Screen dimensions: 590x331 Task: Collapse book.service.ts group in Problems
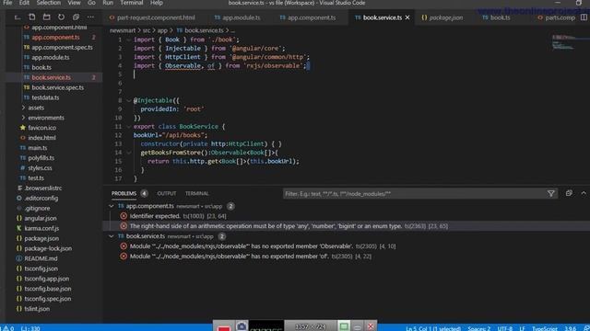pyautogui.click(x=112, y=236)
